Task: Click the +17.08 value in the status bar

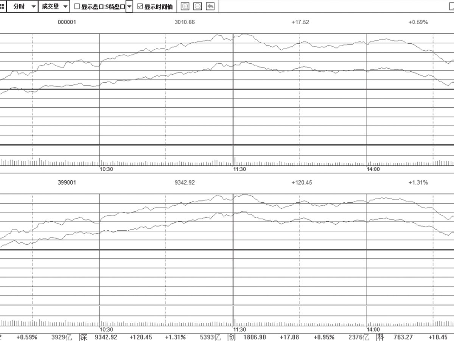Action: [289, 337]
